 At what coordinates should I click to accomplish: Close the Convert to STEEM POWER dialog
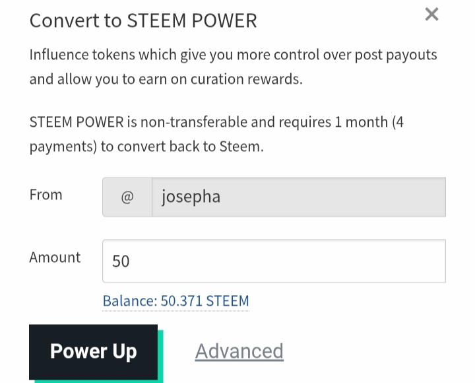[431, 14]
